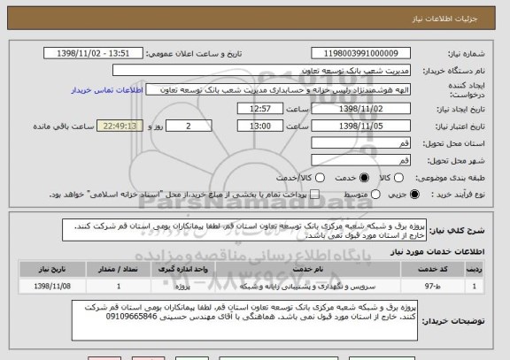Click the remaining days field showing 2

(x=189, y=126)
